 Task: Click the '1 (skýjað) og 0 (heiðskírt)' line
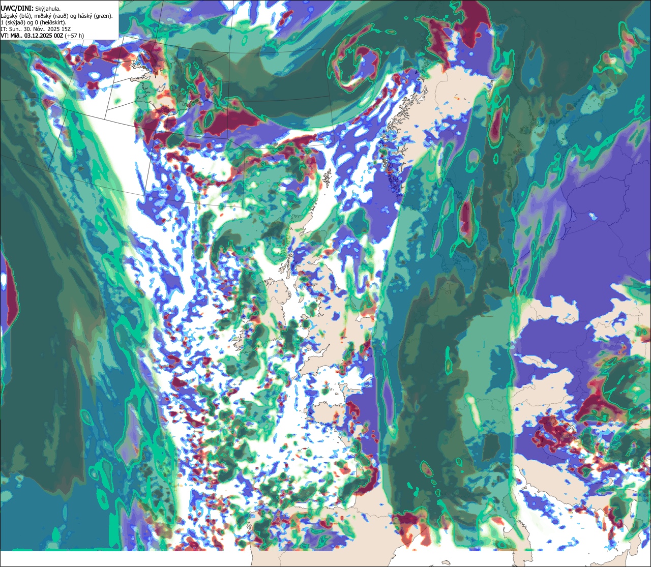click(34, 22)
